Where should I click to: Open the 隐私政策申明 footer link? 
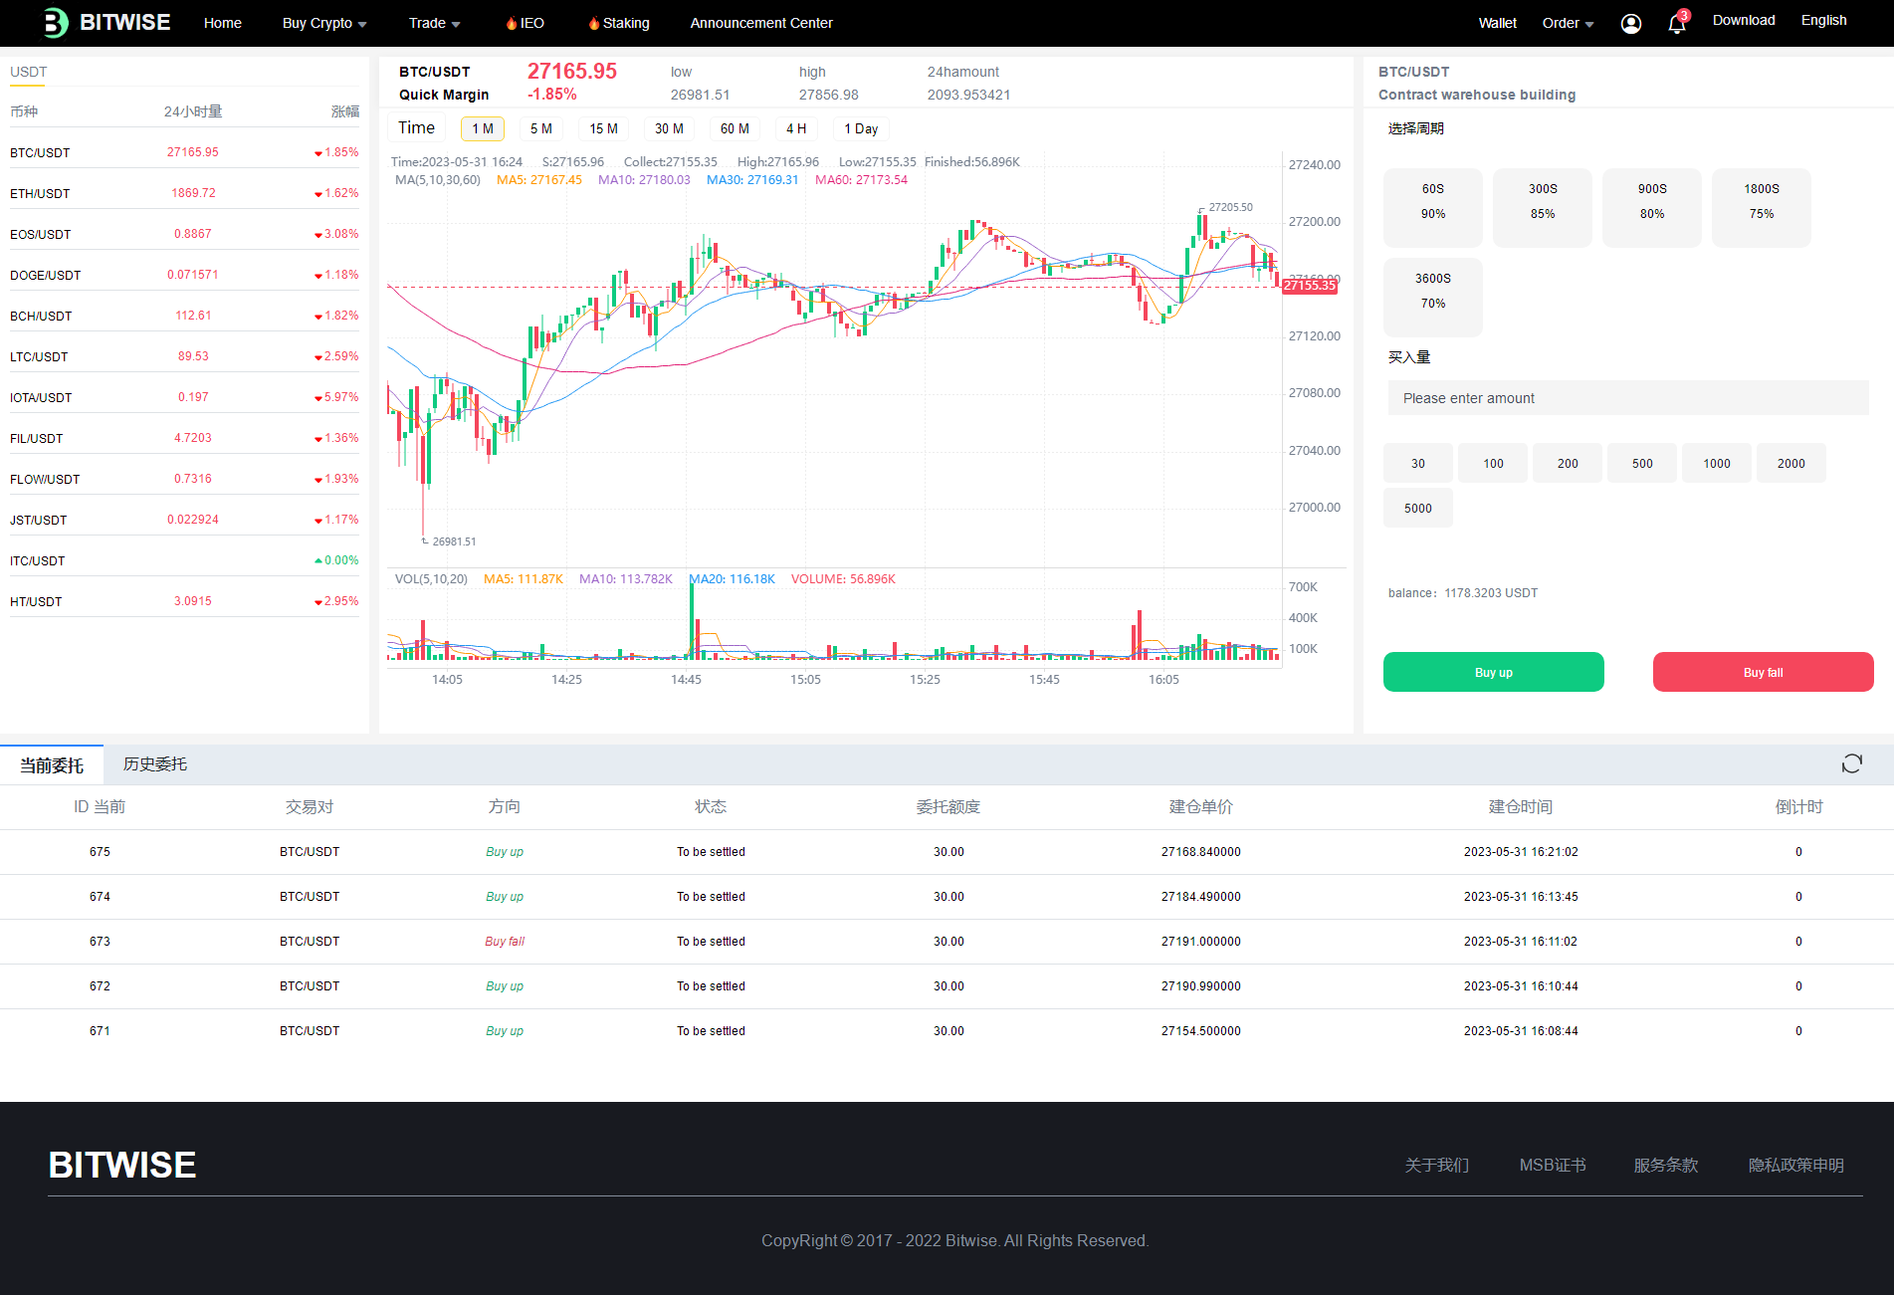pyautogui.click(x=1795, y=1165)
